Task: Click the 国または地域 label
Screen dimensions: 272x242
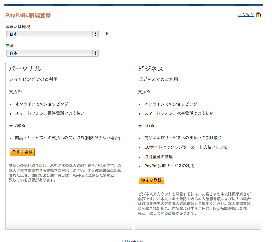Action: [x=18, y=27]
